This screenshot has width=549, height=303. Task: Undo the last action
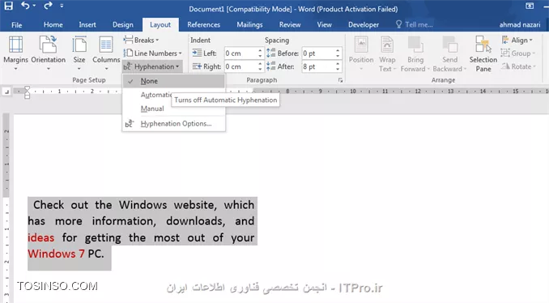coord(25,6)
